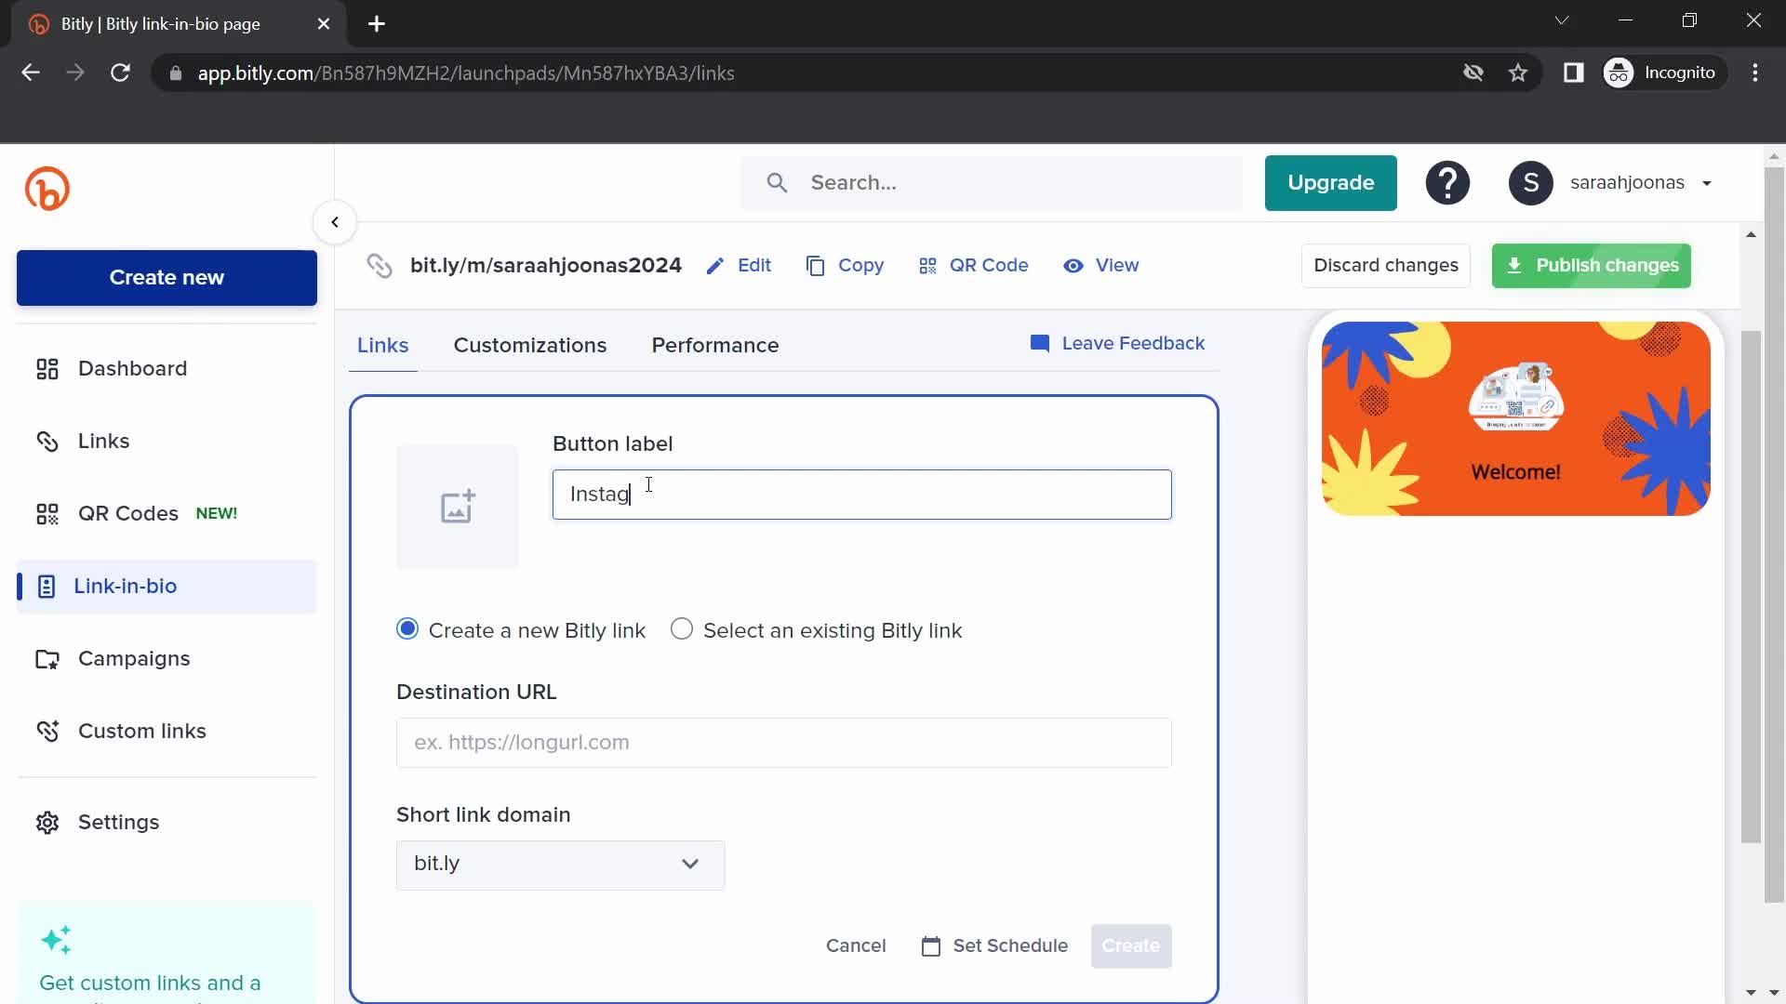The width and height of the screenshot is (1786, 1004).
Task: Click the search magnifier icon
Action: [x=778, y=182]
